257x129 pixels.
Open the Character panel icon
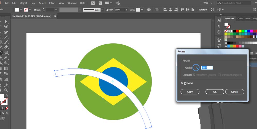click(219, 21)
